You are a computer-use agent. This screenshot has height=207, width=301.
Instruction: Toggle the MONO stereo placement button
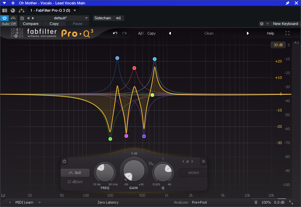pyautogui.click(x=193, y=173)
